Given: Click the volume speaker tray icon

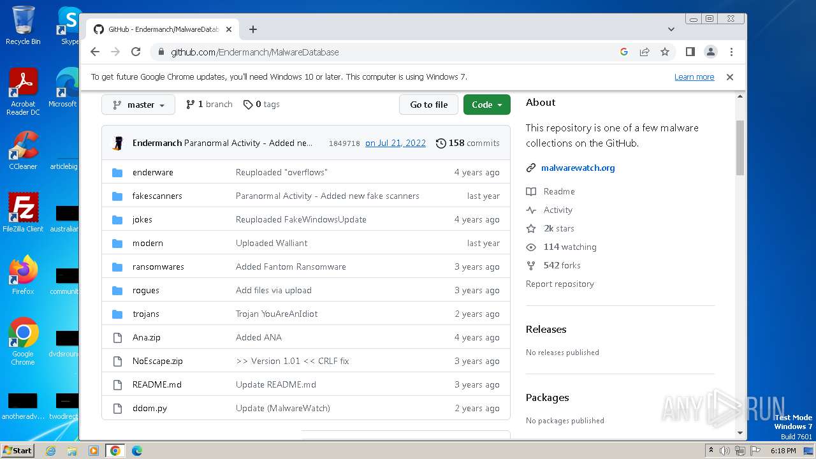Looking at the screenshot, I should pos(725,450).
